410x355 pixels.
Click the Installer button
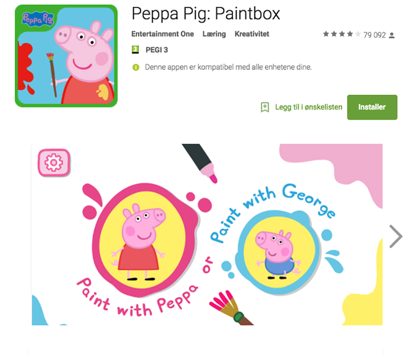click(x=372, y=107)
